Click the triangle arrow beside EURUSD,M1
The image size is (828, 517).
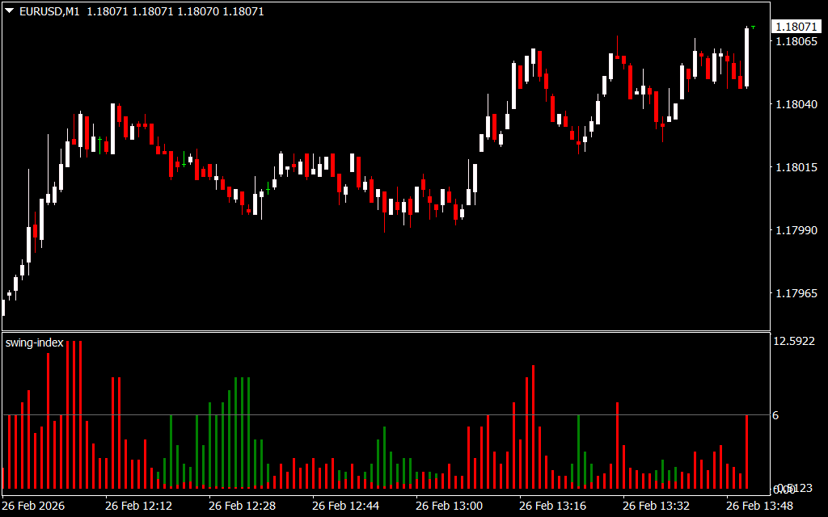pyautogui.click(x=9, y=11)
